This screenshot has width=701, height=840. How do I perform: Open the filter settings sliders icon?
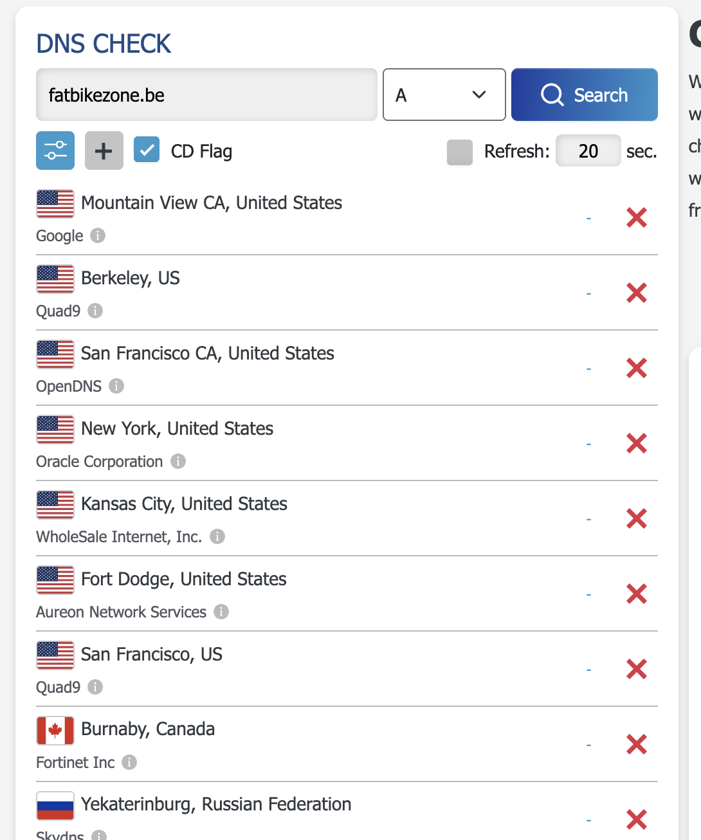coord(55,151)
